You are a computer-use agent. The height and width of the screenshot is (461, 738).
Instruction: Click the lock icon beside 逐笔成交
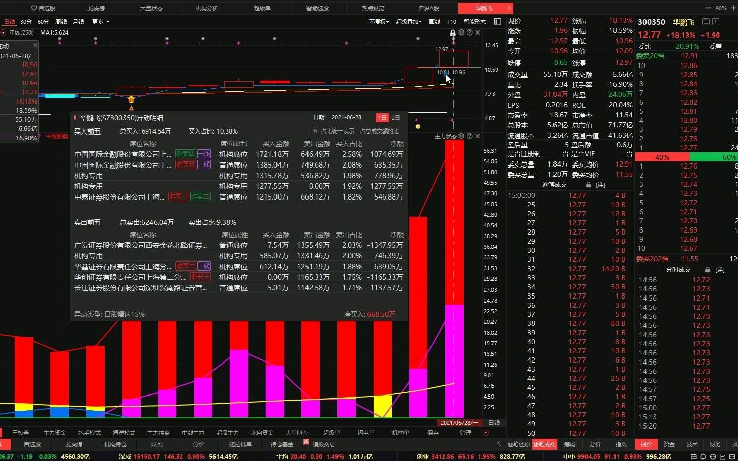588,185
